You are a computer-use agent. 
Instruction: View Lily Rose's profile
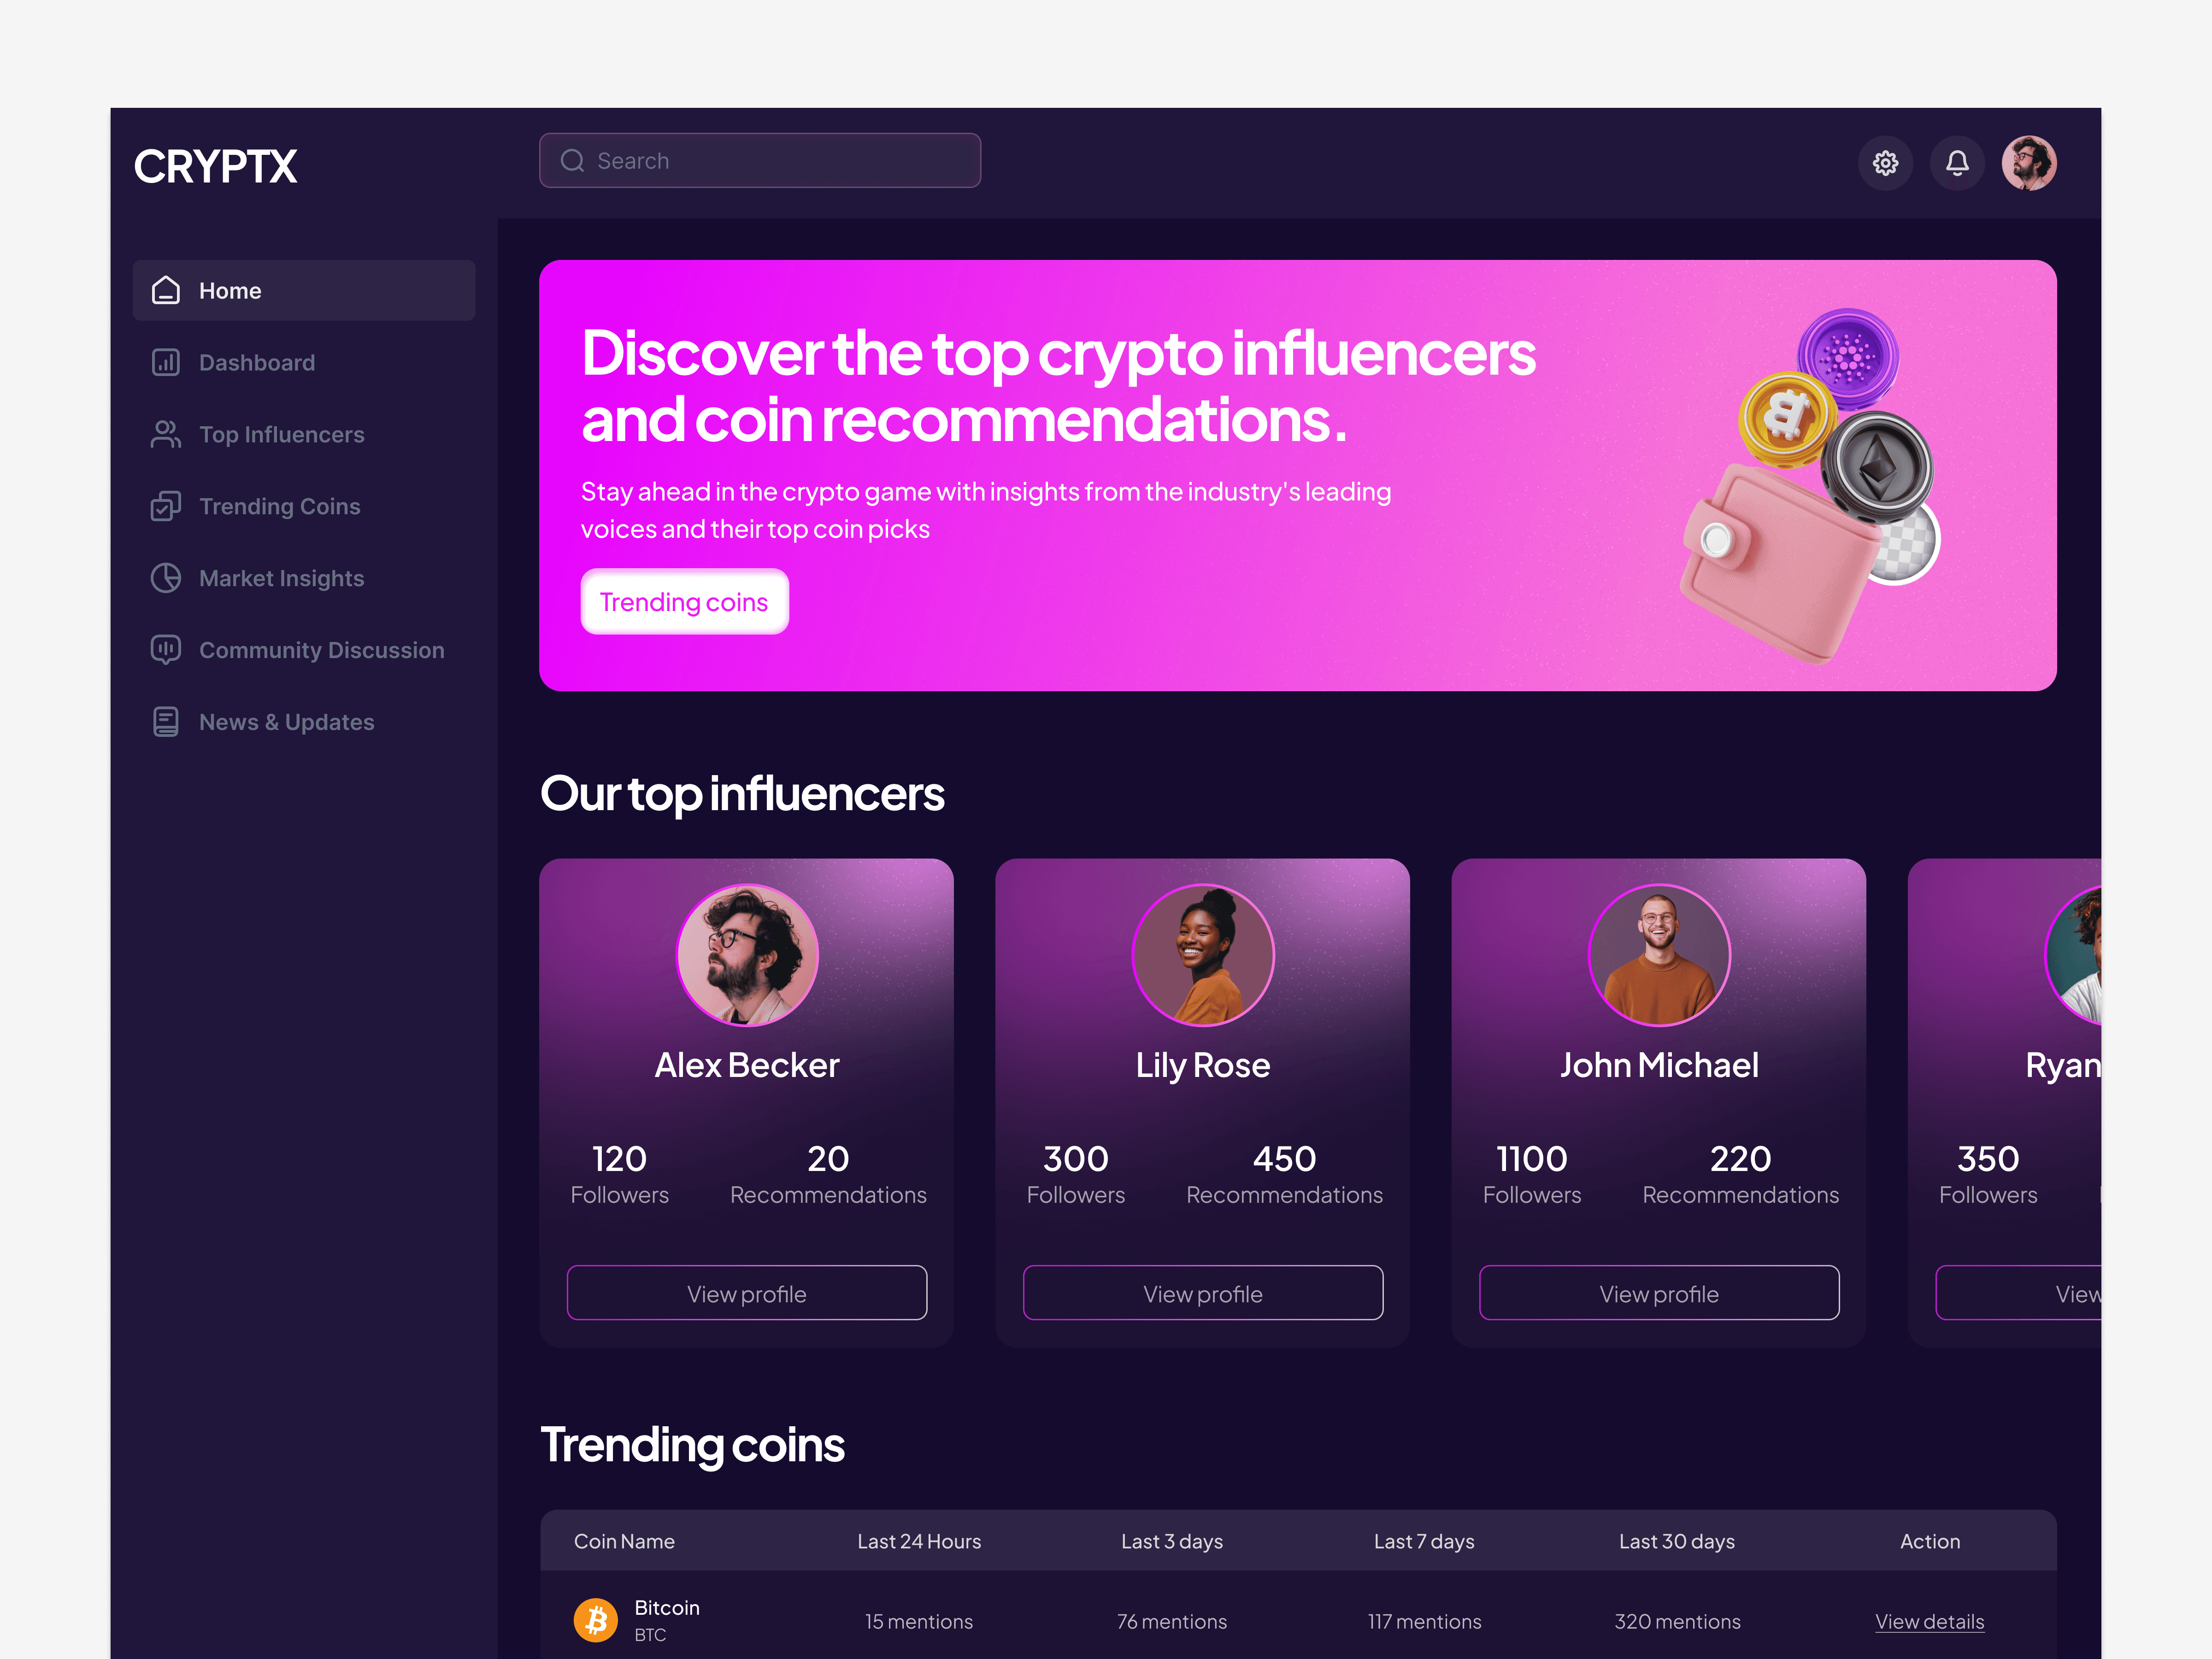coord(1203,1293)
